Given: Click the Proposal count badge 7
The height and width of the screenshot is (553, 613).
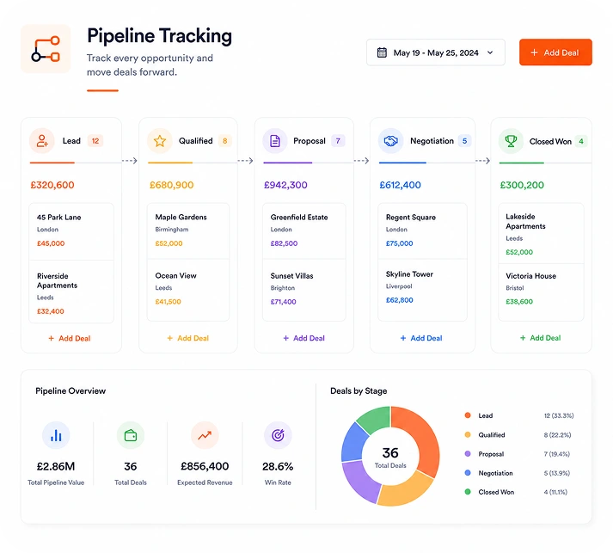Looking at the screenshot, I should [338, 141].
